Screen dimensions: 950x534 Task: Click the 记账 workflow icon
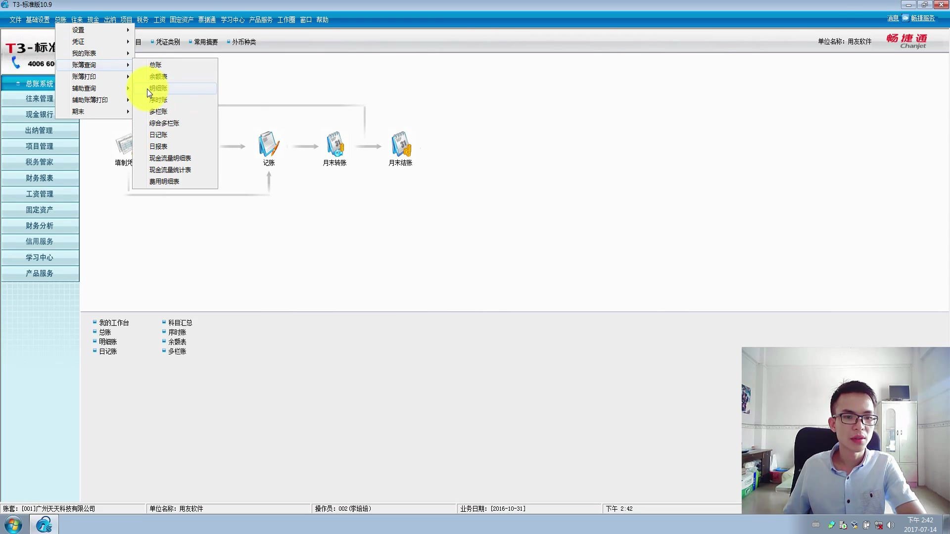pyautogui.click(x=269, y=144)
